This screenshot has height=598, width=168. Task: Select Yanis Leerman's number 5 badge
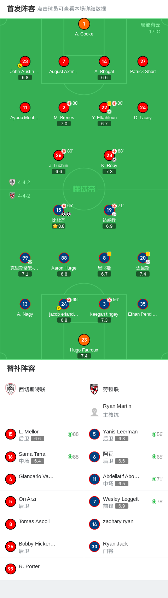pos(94,434)
